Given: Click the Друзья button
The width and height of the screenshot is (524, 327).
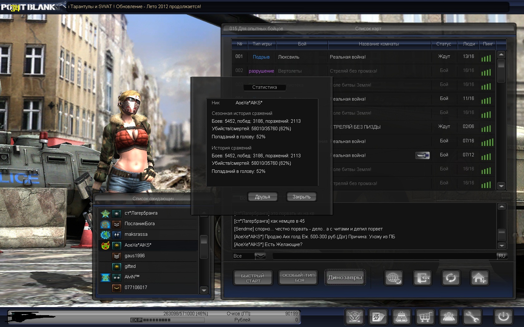Looking at the screenshot, I should [x=262, y=197].
